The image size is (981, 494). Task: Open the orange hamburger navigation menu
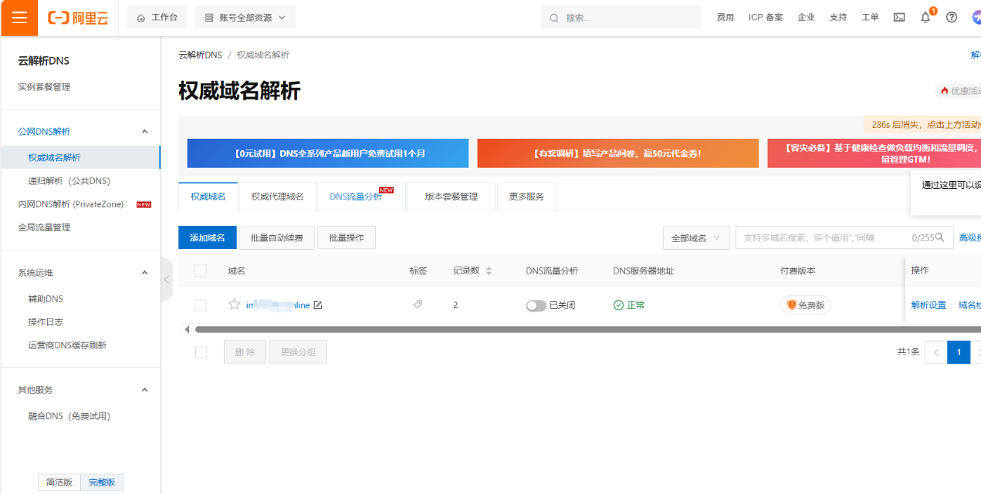coord(19,18)
